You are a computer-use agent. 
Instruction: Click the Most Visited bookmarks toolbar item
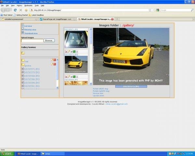[x=6, y=15]
